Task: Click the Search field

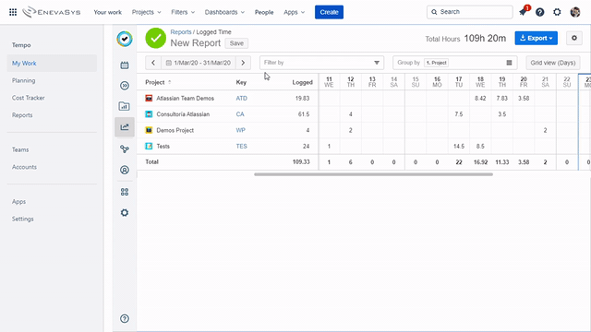Action: point(470,12)
